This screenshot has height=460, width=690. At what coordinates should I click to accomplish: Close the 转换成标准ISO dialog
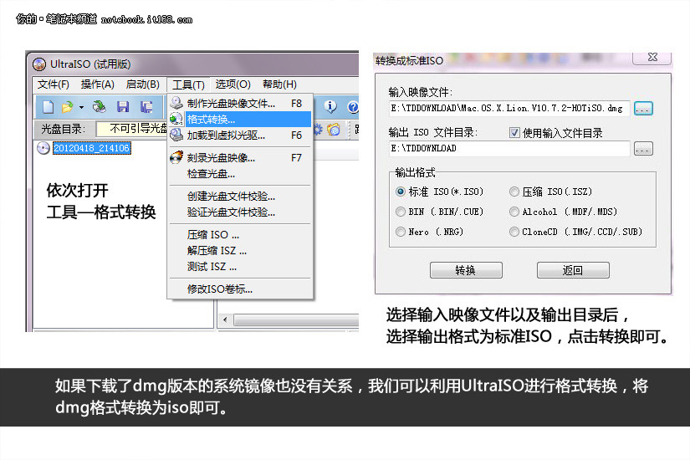tap(652, 57)
